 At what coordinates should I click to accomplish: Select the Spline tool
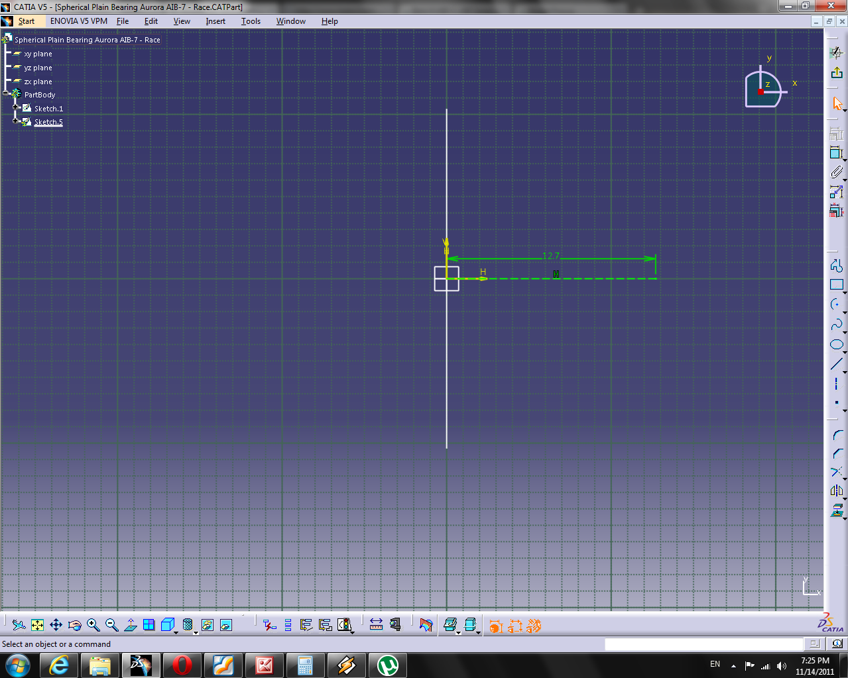click(836, 325)
